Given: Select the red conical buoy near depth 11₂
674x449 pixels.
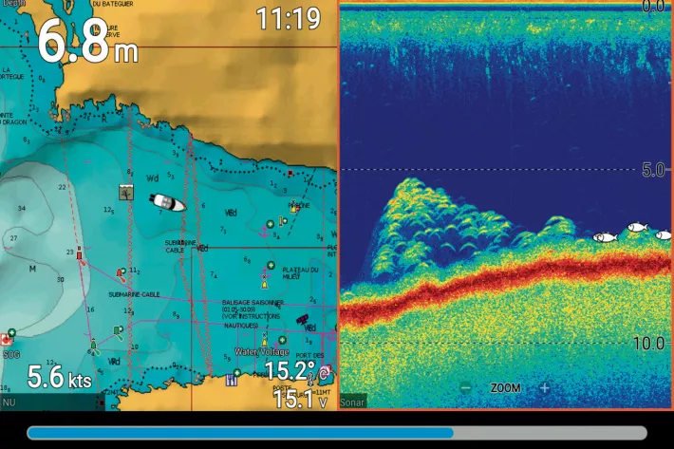Looking at the screenshot, I should [120, 272].
